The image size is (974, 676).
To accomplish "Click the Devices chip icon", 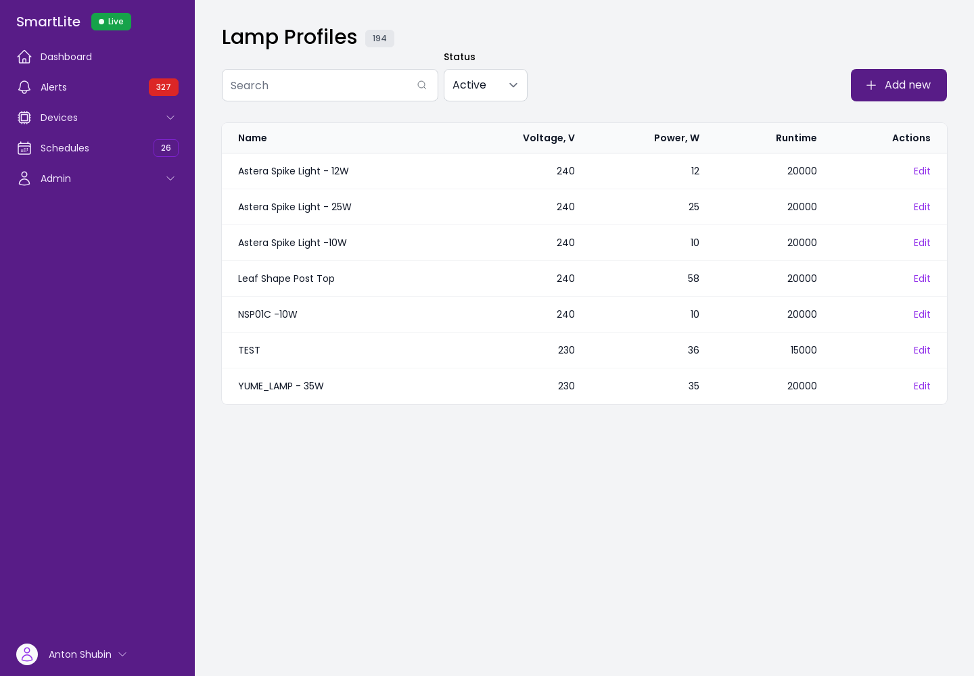I will click(24, 118).
